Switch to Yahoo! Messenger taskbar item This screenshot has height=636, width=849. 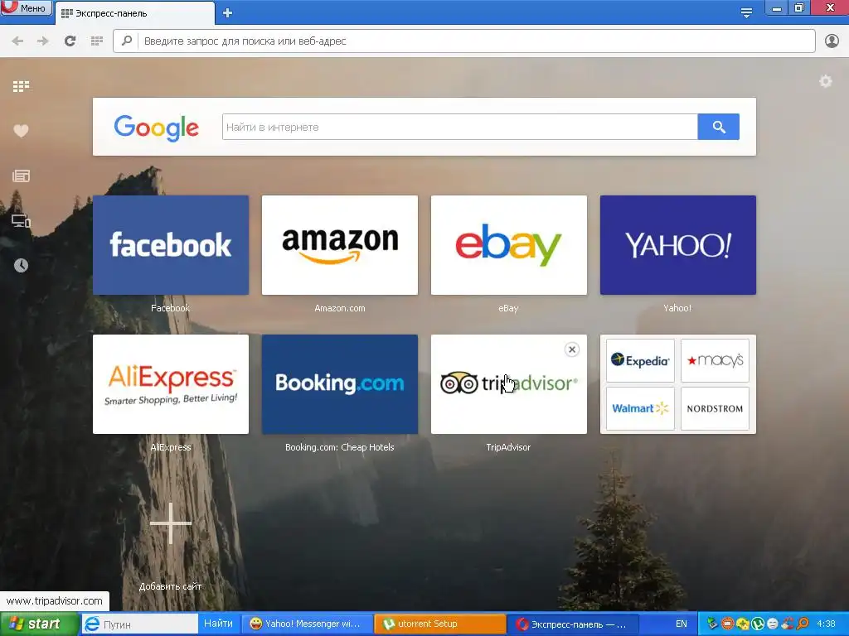(307, 624)
